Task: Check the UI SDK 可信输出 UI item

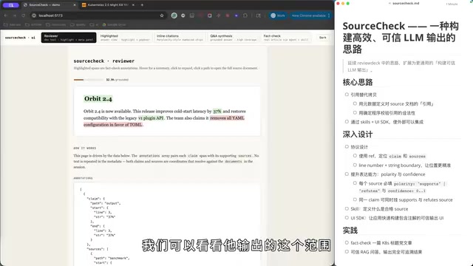Action: pyautogui.click(x=347, y=217)
